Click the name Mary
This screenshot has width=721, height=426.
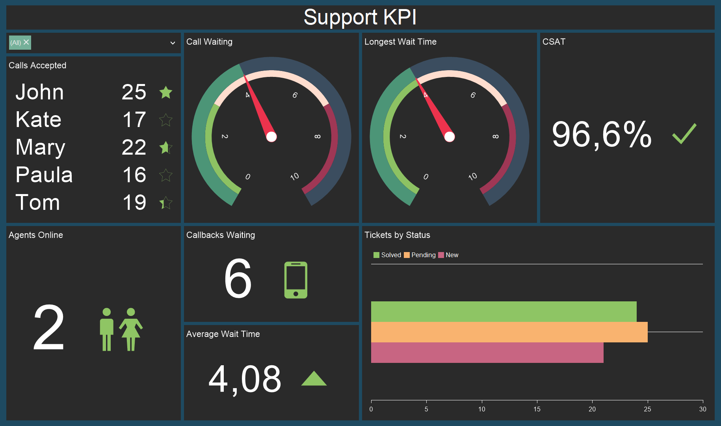[41, 148]
